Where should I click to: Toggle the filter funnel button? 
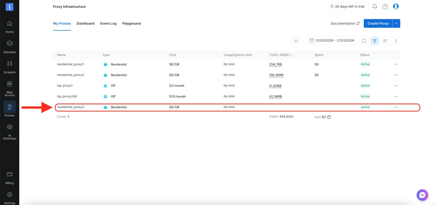point(375,41)
